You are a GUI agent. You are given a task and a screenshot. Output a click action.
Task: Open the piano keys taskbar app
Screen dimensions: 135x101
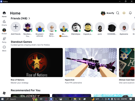tap(61, 99)
